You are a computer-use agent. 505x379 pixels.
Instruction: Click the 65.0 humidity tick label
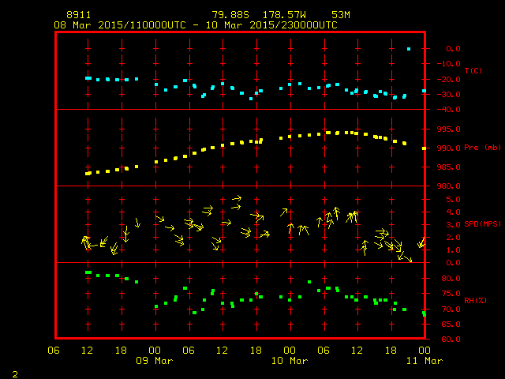[x=451, y=325]
